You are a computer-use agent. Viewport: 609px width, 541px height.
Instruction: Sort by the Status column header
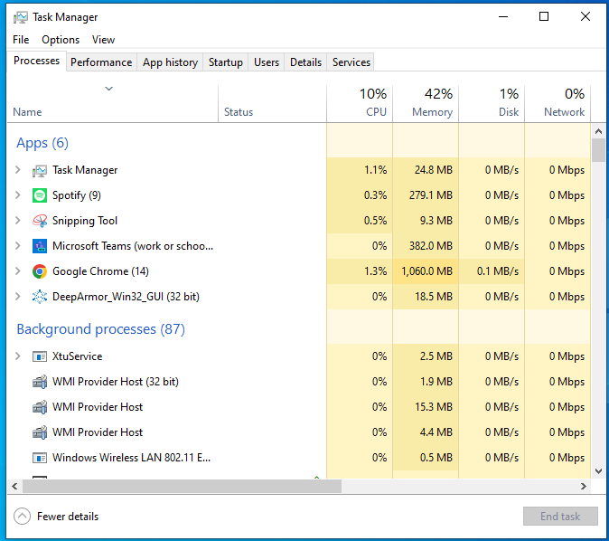tap(272, 104)
